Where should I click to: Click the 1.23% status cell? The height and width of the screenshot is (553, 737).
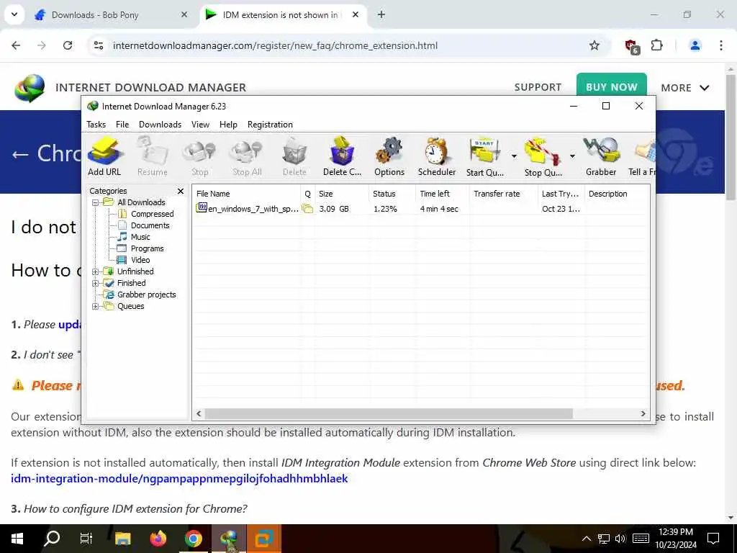[x=386, y=209]
